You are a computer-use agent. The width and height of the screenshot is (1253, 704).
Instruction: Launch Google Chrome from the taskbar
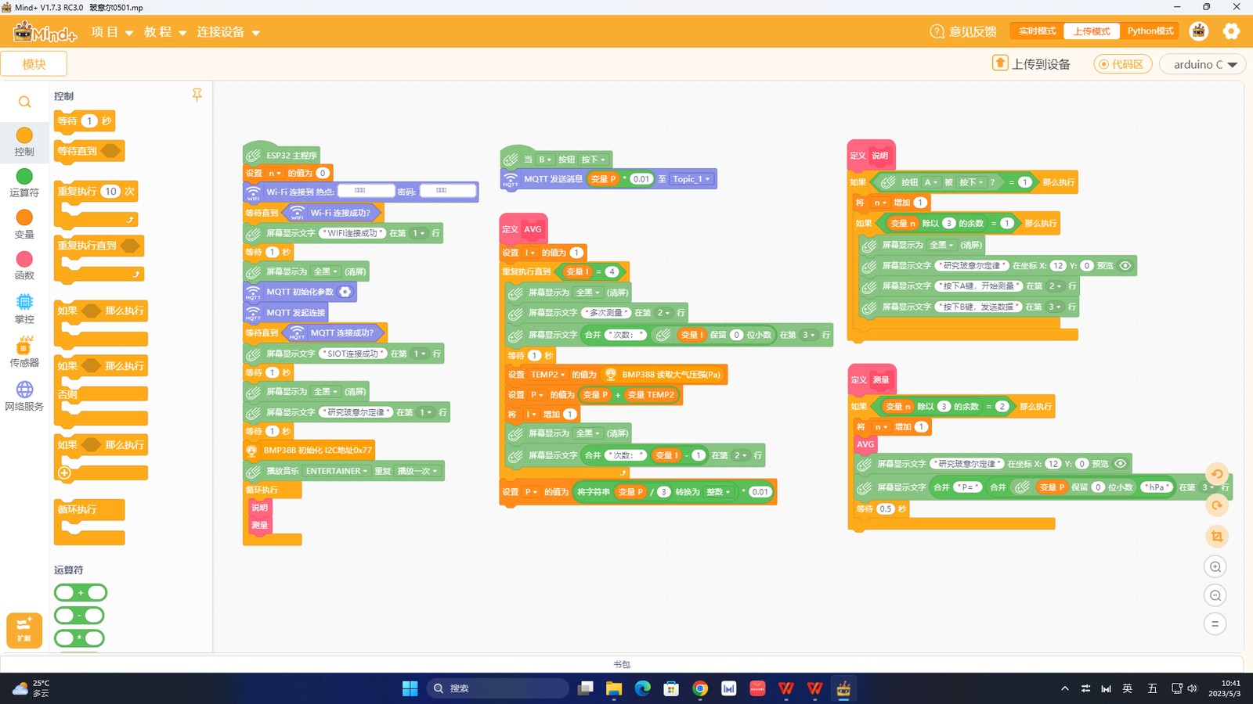[700, 688]
